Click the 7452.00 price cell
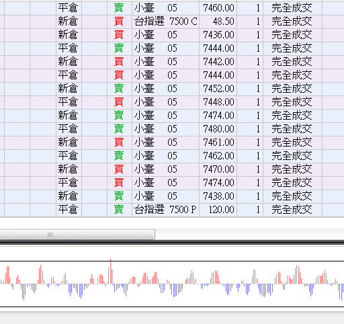 [x=218, y=89]
